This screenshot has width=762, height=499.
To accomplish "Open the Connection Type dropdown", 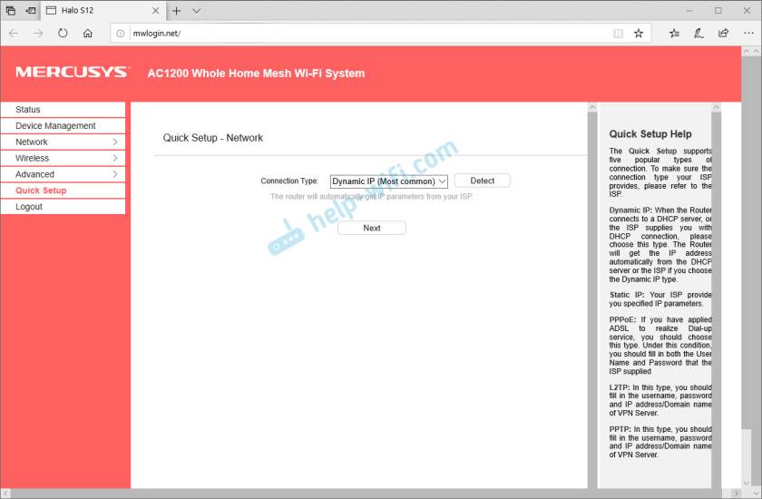I will point(389,181).
